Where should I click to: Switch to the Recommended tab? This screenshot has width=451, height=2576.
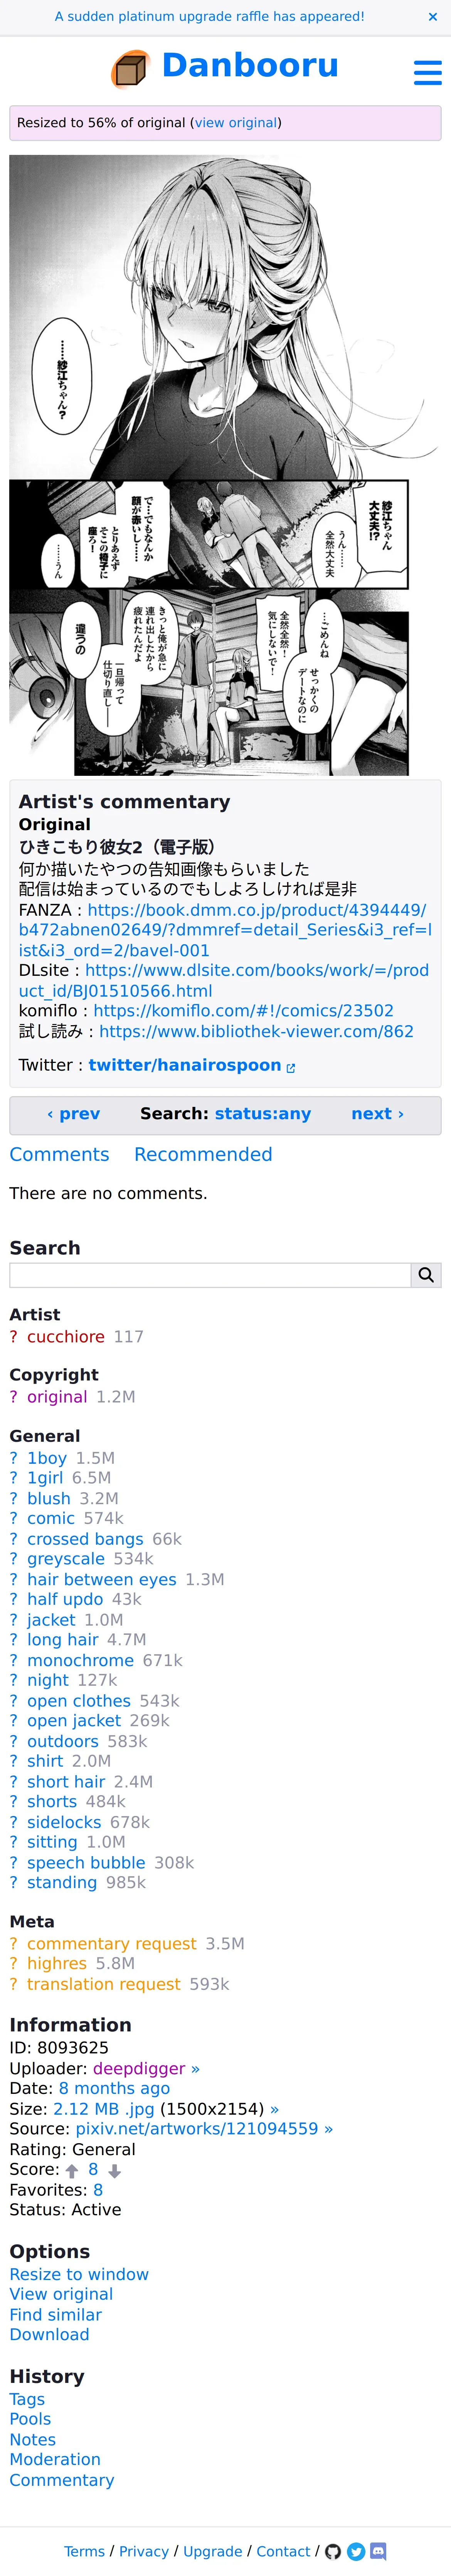(x=203, y=1154)
